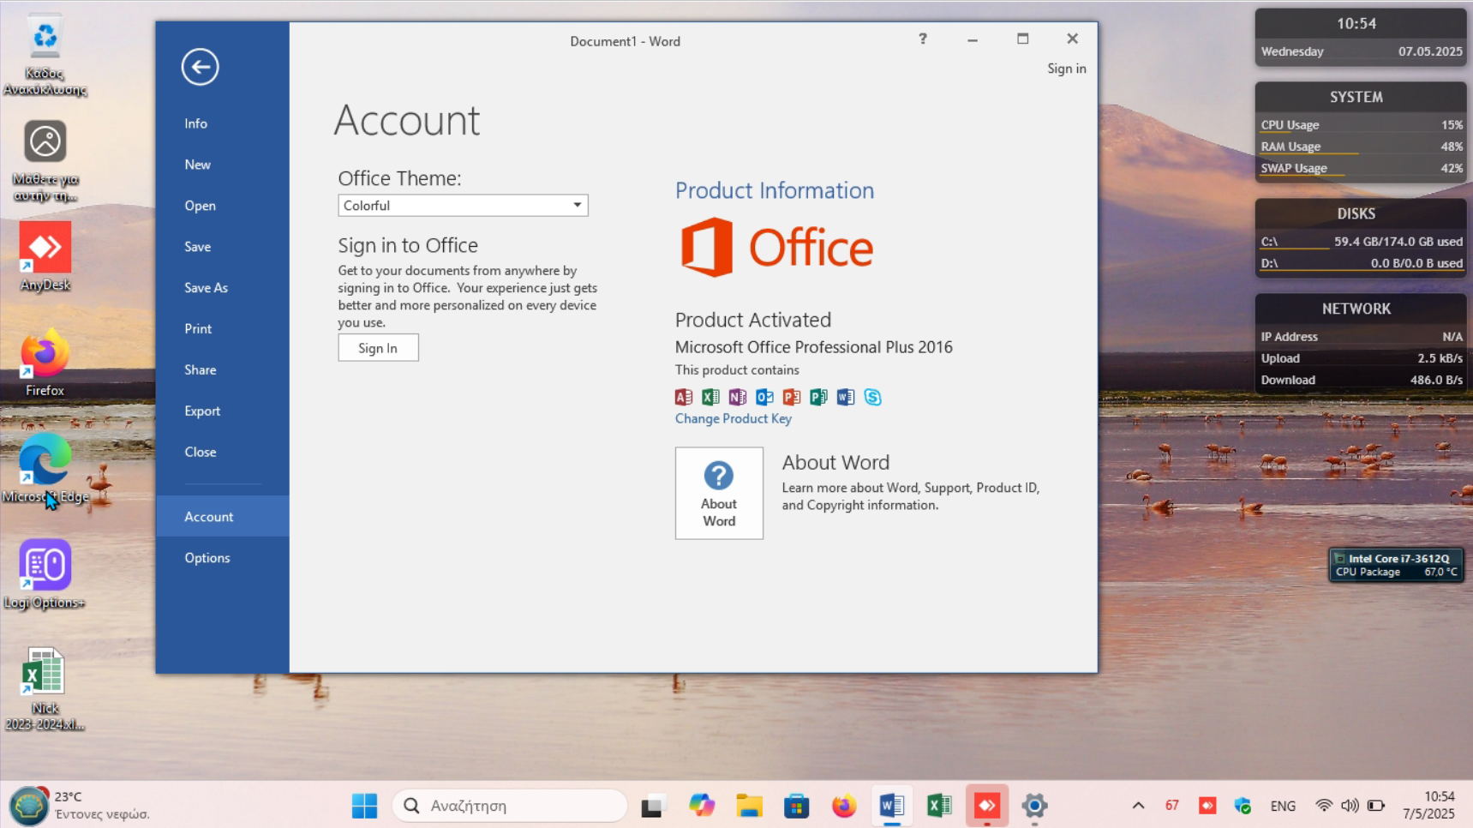This screenshot has width=1473, height=828.
Task: Open the Office Theme dropdown
Action: [463, 206]
